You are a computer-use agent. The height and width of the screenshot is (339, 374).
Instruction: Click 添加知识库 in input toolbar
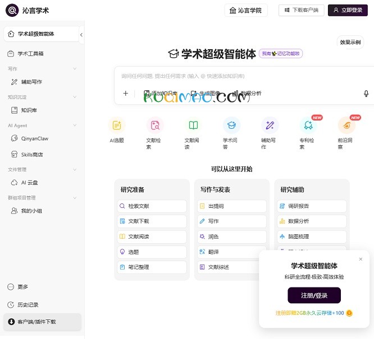coord(161,94)
